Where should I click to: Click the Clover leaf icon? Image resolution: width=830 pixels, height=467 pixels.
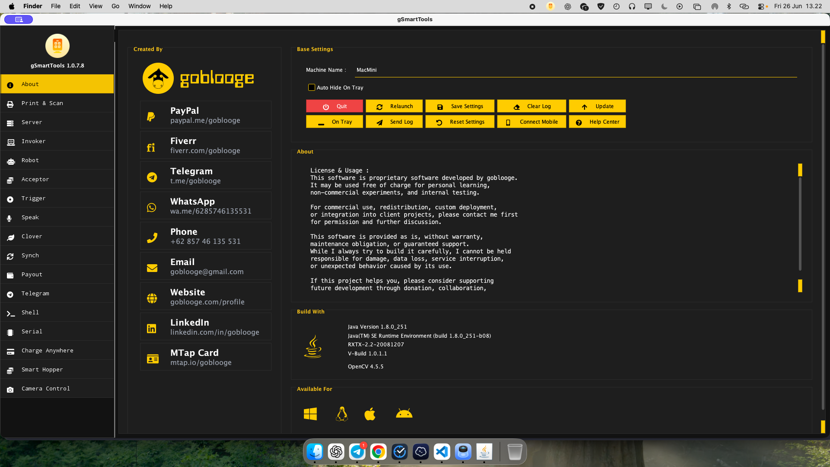coord(10,237)
